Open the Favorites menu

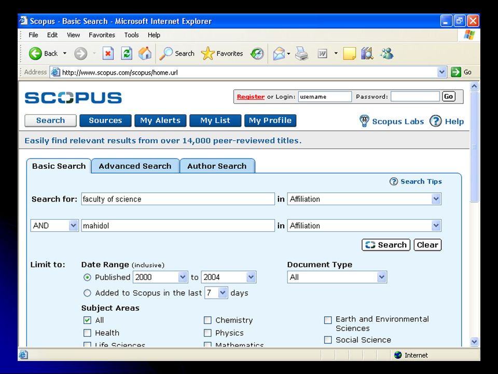click(102, 35)
